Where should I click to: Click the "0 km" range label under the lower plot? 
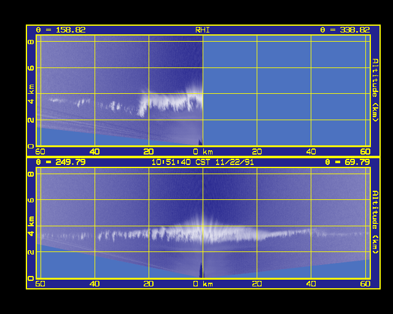click(x=203, y=284)
